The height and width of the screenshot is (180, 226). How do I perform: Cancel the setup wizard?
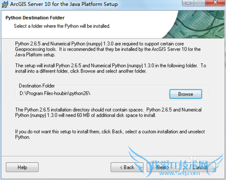click(199, 167)
